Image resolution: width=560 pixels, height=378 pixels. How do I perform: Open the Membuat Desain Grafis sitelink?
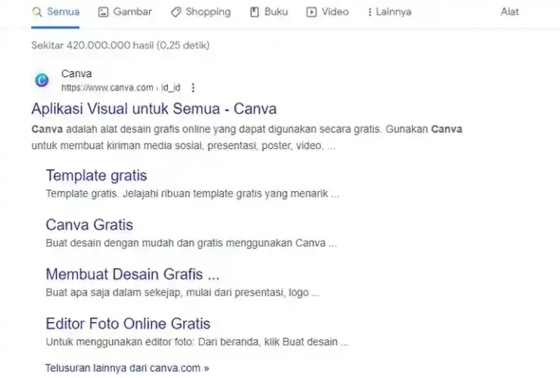click(132, 274)
